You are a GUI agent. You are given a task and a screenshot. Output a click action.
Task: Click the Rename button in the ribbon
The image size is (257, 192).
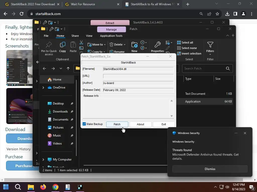(117, 51)
